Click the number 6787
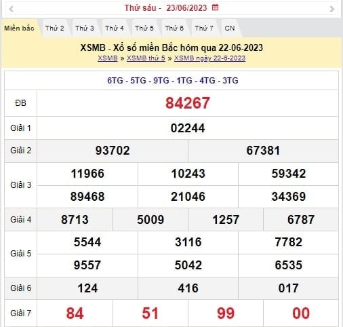343x327 pixels. coord(301,220)
